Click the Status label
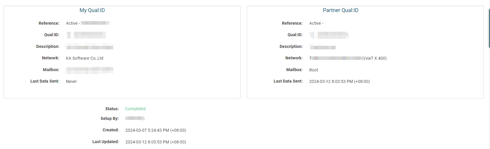The image size is (490, 149). (112, 109)
